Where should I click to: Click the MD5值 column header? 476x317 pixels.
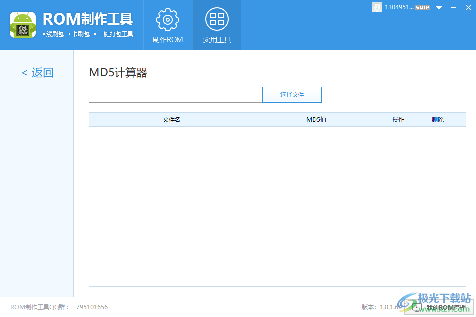pos(316,119)
